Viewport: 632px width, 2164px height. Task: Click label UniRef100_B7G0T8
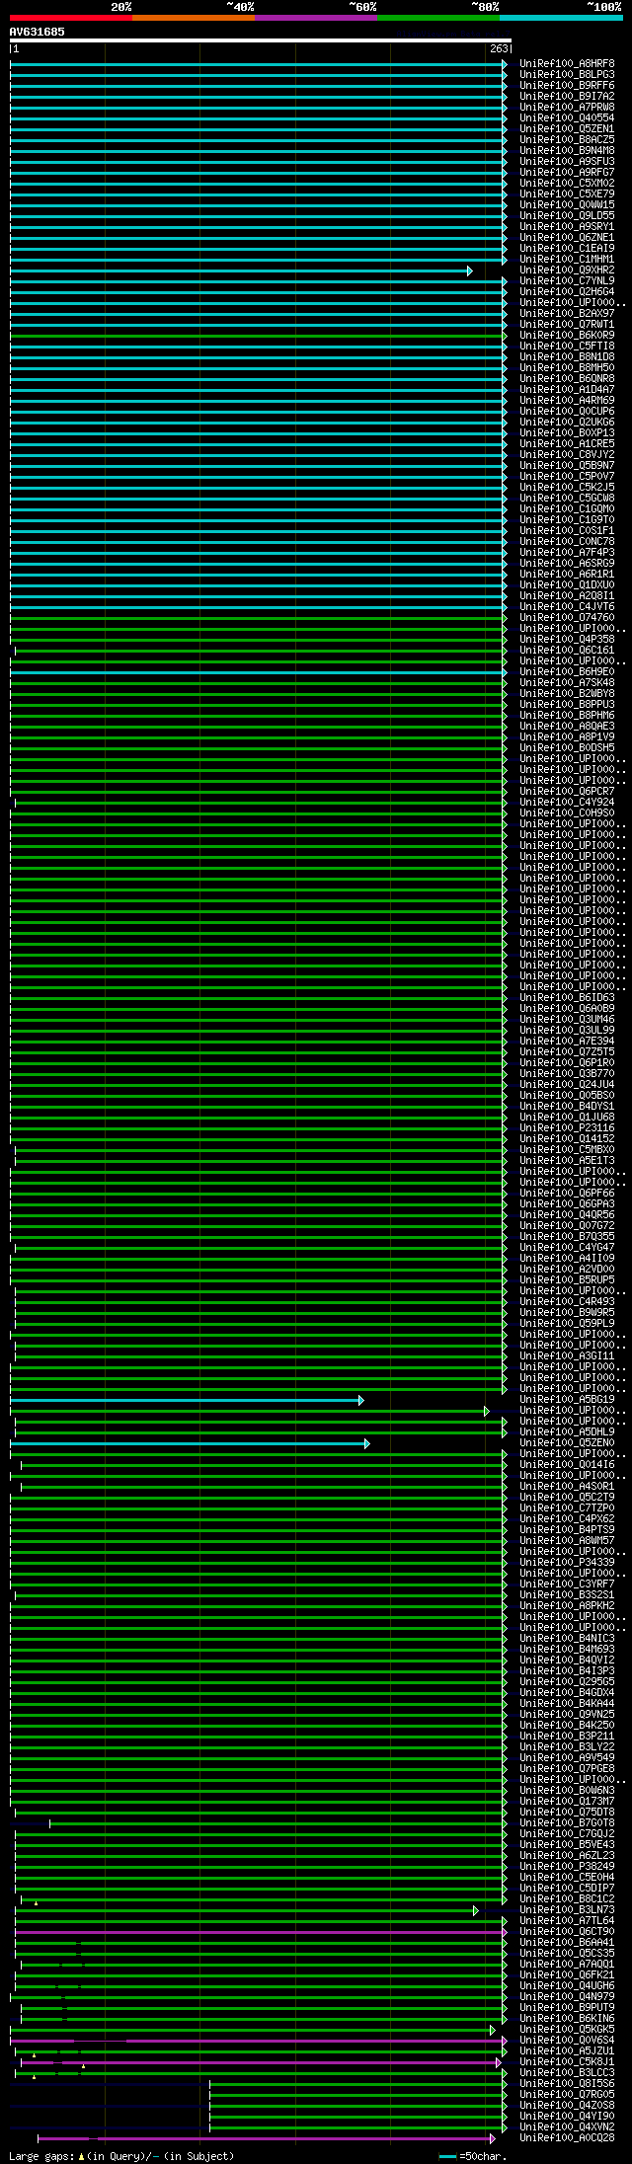point(567,1823)
